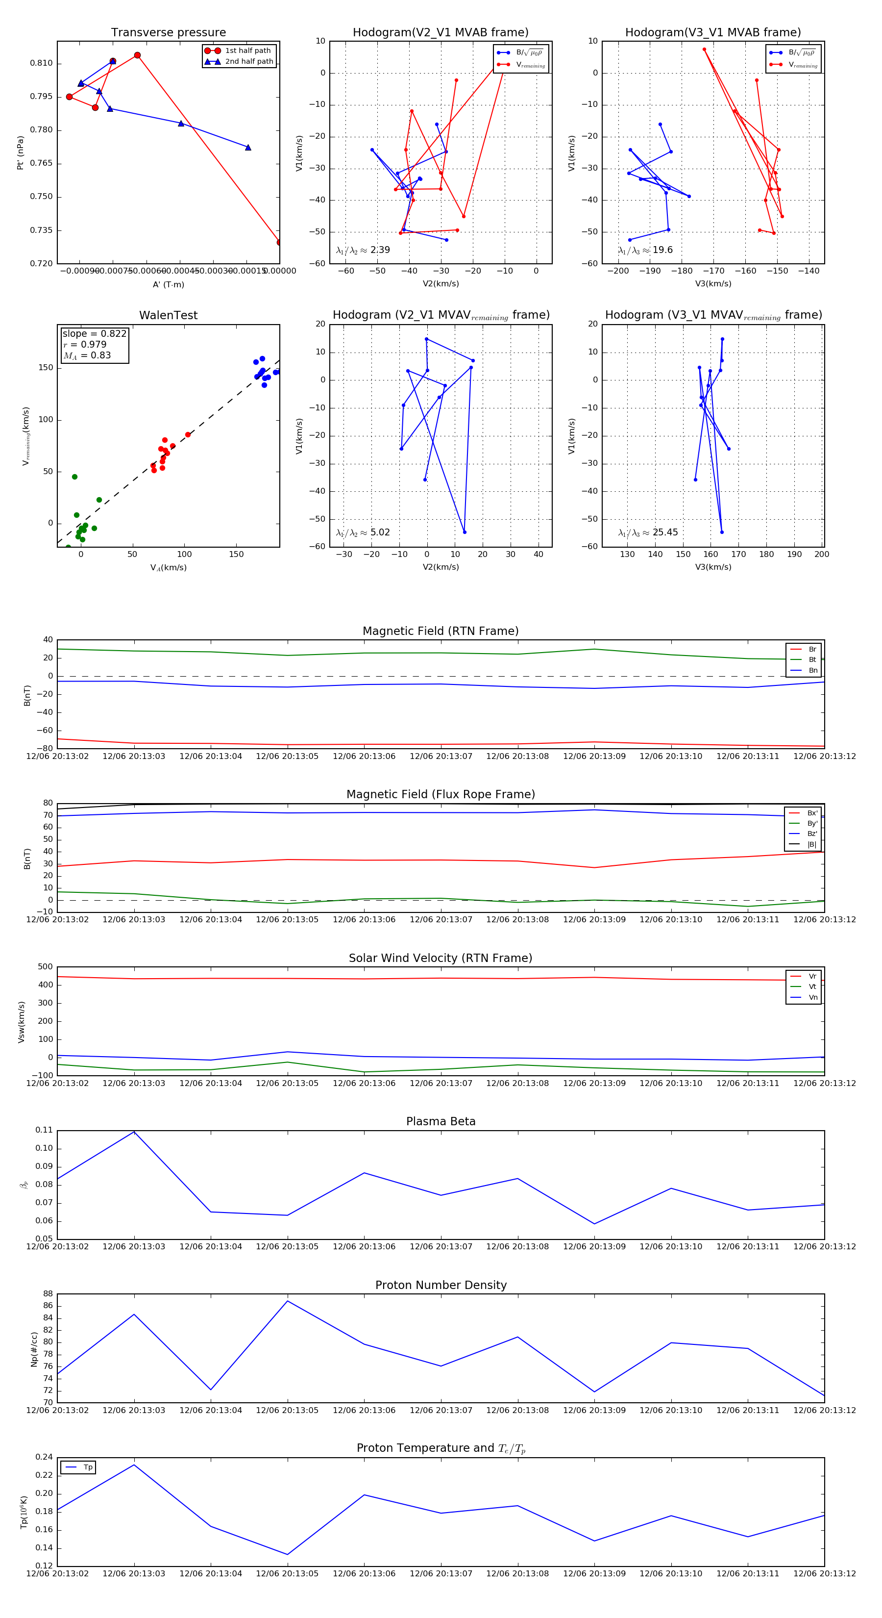Image resolution: width=882 pixels, height=1618 pixels.
Task: Click the "Magnetic Field (RTN Frame)" title
Action: click(441, 631)
